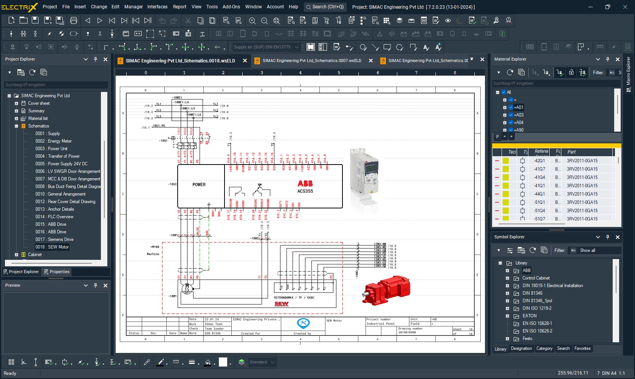Open the Macro Explorer side panel

[629, 75]
